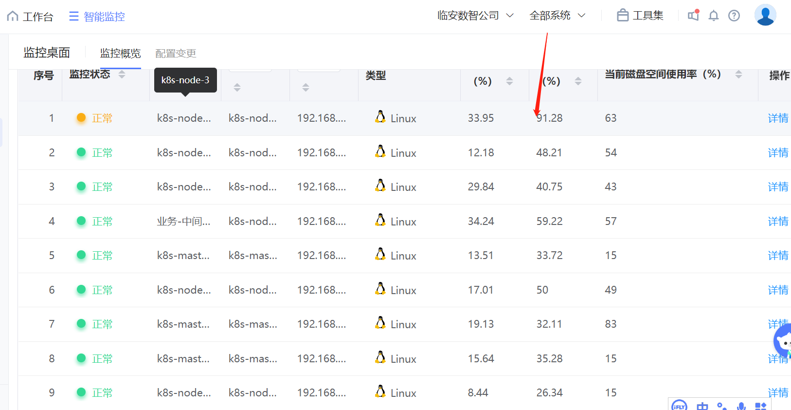Click the 33.95 value in row 1
Image resolution: width=791 pixels, height=410 pixels.
pos(481,118)
